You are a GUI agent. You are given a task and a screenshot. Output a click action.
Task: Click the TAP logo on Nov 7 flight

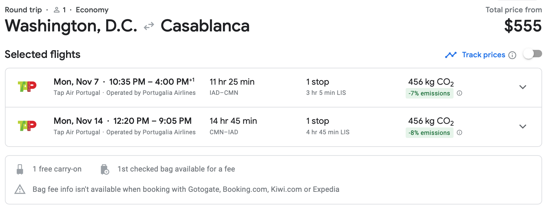(27, 87)
